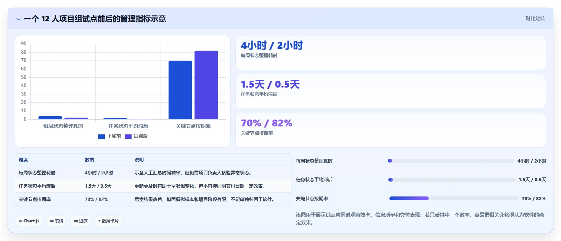Click 4小时 / 2小时 in the table
The height and width of the screenshot is (241, 561).
pyautogui.click(x=99, y=173)
